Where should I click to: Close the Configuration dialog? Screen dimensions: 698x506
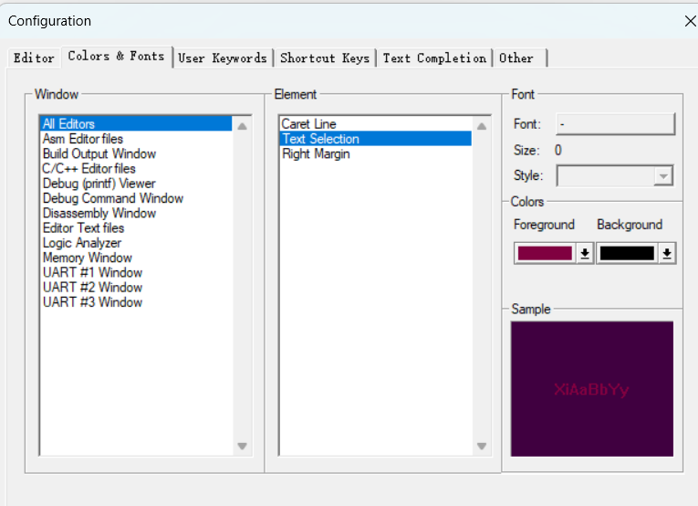[x=690, y=20]
